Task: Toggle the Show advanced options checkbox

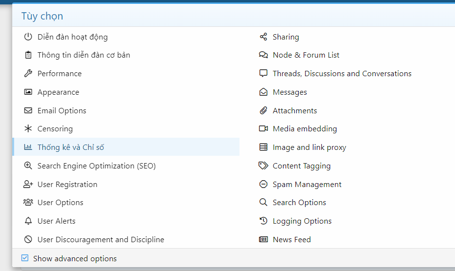Action: (25, 258)
